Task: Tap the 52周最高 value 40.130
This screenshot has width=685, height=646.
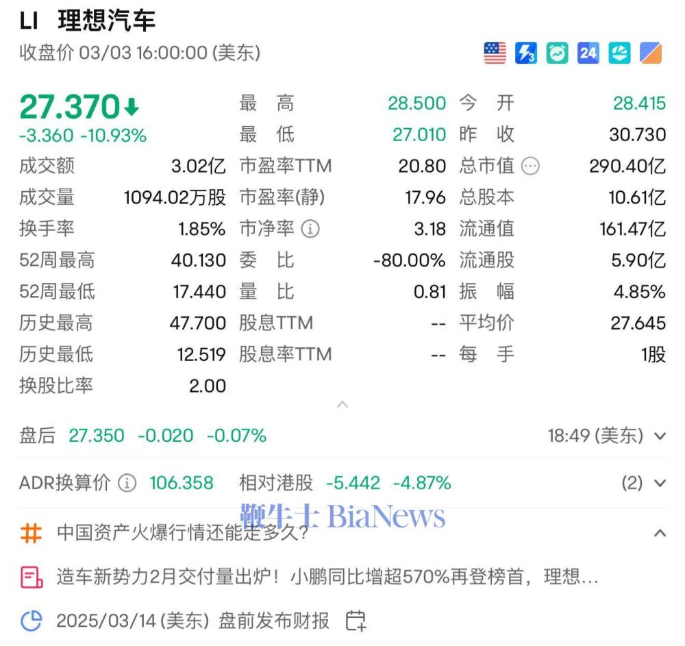Action: (x=199, y=260)
